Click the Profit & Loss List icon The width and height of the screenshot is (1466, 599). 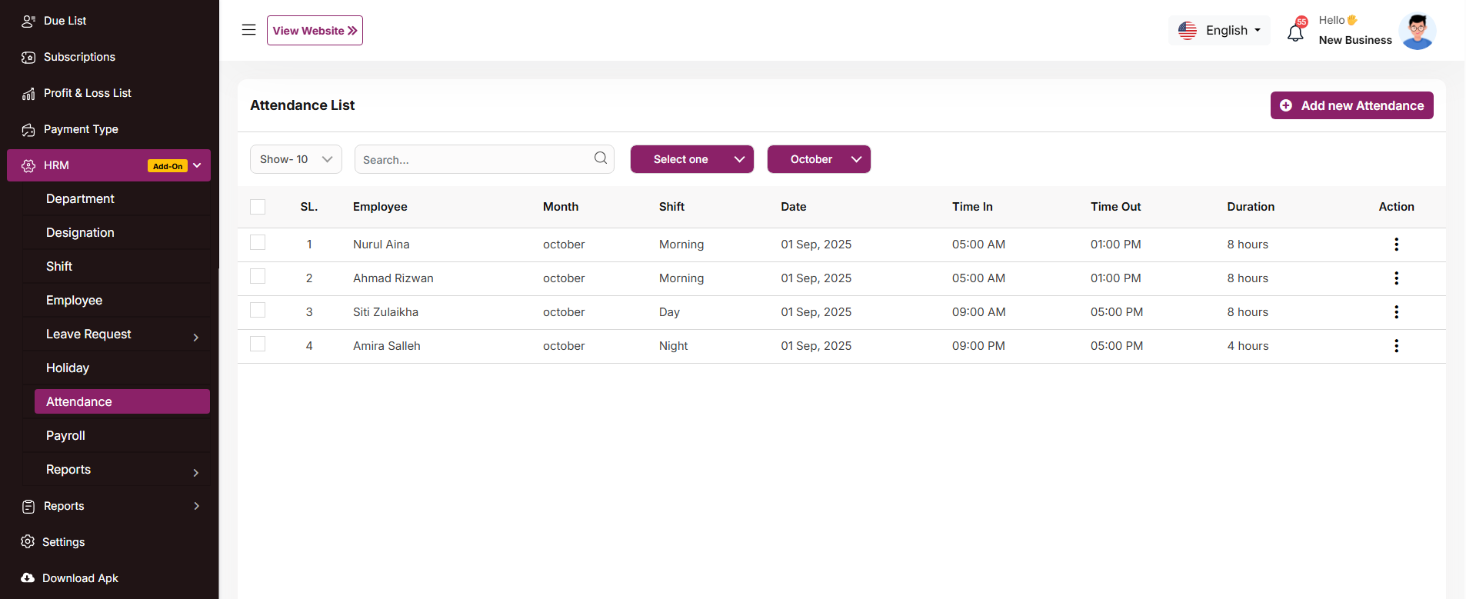point(28,94)
